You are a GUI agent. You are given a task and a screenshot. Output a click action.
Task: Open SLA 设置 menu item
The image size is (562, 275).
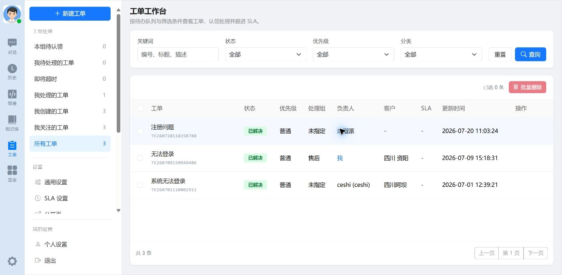pos(70,198)
